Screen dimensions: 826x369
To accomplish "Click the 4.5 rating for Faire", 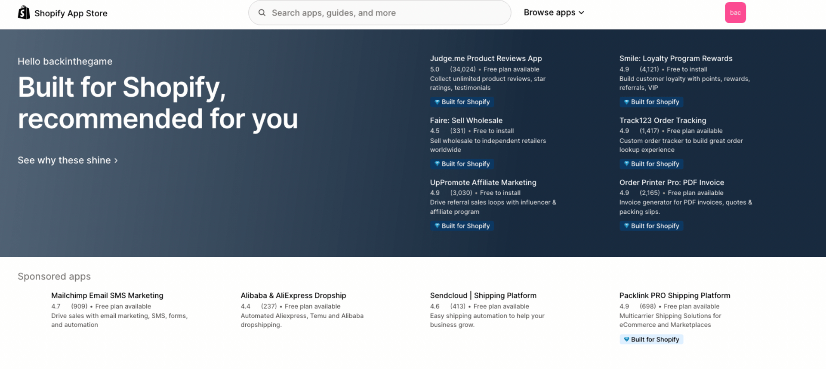I will 435,131.
